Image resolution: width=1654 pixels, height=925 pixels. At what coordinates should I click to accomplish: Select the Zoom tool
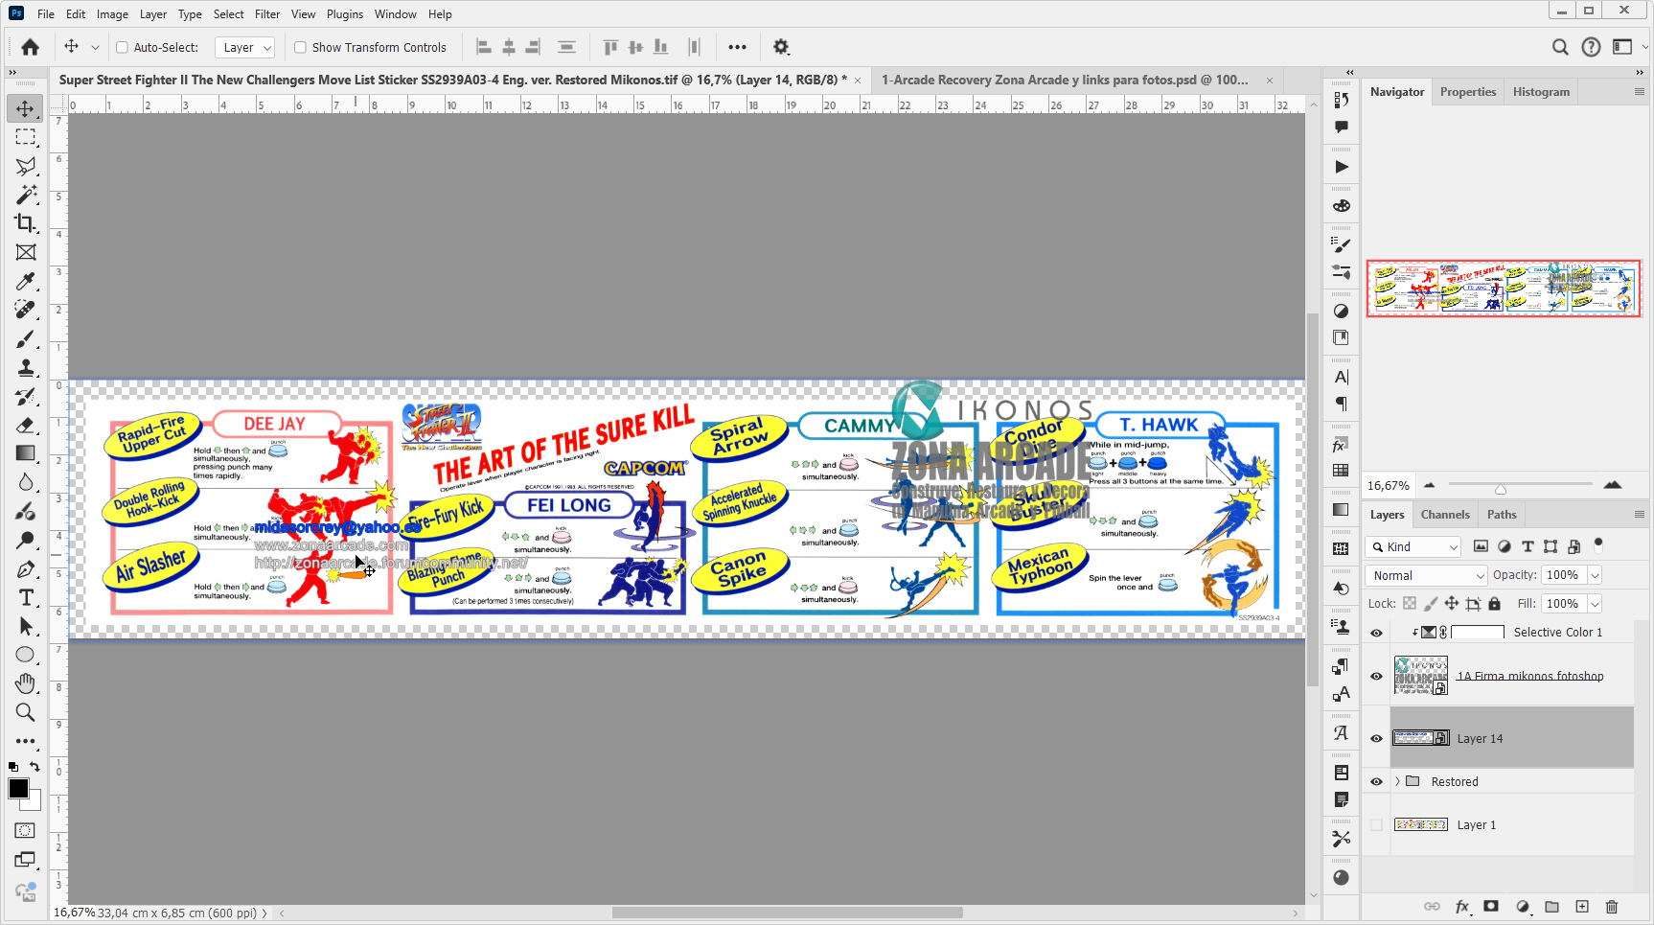pos(26,712)
